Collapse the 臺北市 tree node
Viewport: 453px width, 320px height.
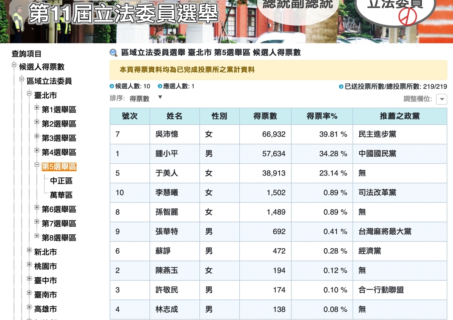29,94
